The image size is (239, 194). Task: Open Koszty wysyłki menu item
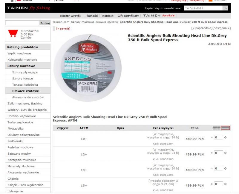(x=71, y=16)
